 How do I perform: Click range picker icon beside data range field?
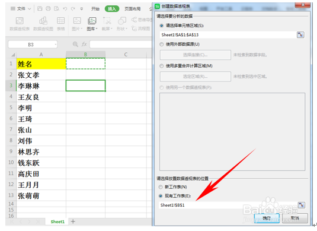click(x=300, y=35)
